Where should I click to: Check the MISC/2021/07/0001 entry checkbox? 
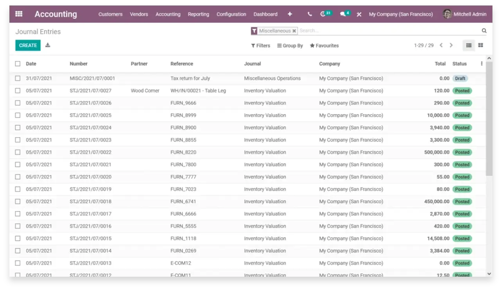[x=18, y=78]
